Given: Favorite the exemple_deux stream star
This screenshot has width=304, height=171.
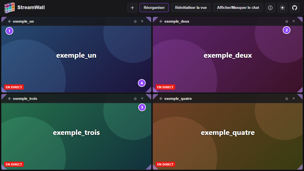Looking at the screenshot, I should click(287, 22).
